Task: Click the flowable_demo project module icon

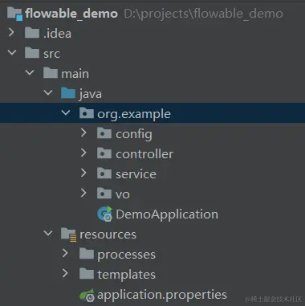Action: coord(15,14)
